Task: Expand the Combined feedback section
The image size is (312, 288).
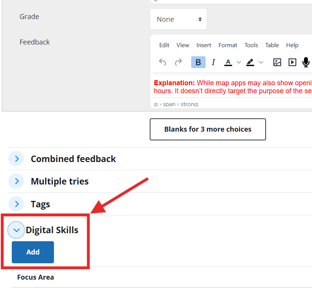Action: [x=17, y=159]
